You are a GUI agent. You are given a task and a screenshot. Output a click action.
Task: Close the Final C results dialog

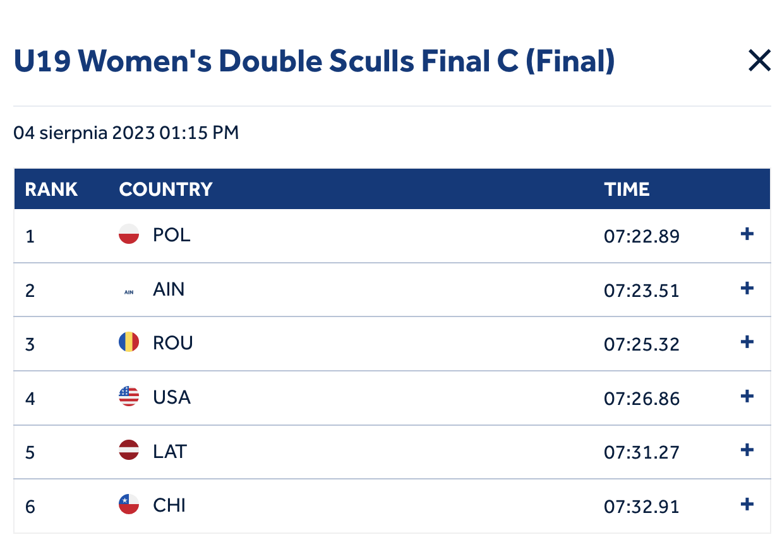(759, 61)
